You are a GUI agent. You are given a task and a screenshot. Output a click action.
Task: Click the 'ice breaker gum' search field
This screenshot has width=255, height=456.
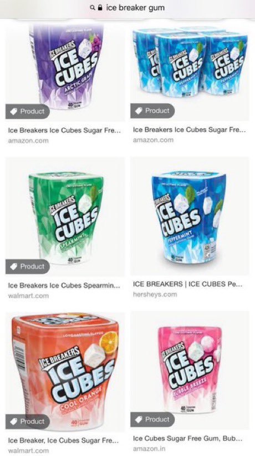coord(127,8)
